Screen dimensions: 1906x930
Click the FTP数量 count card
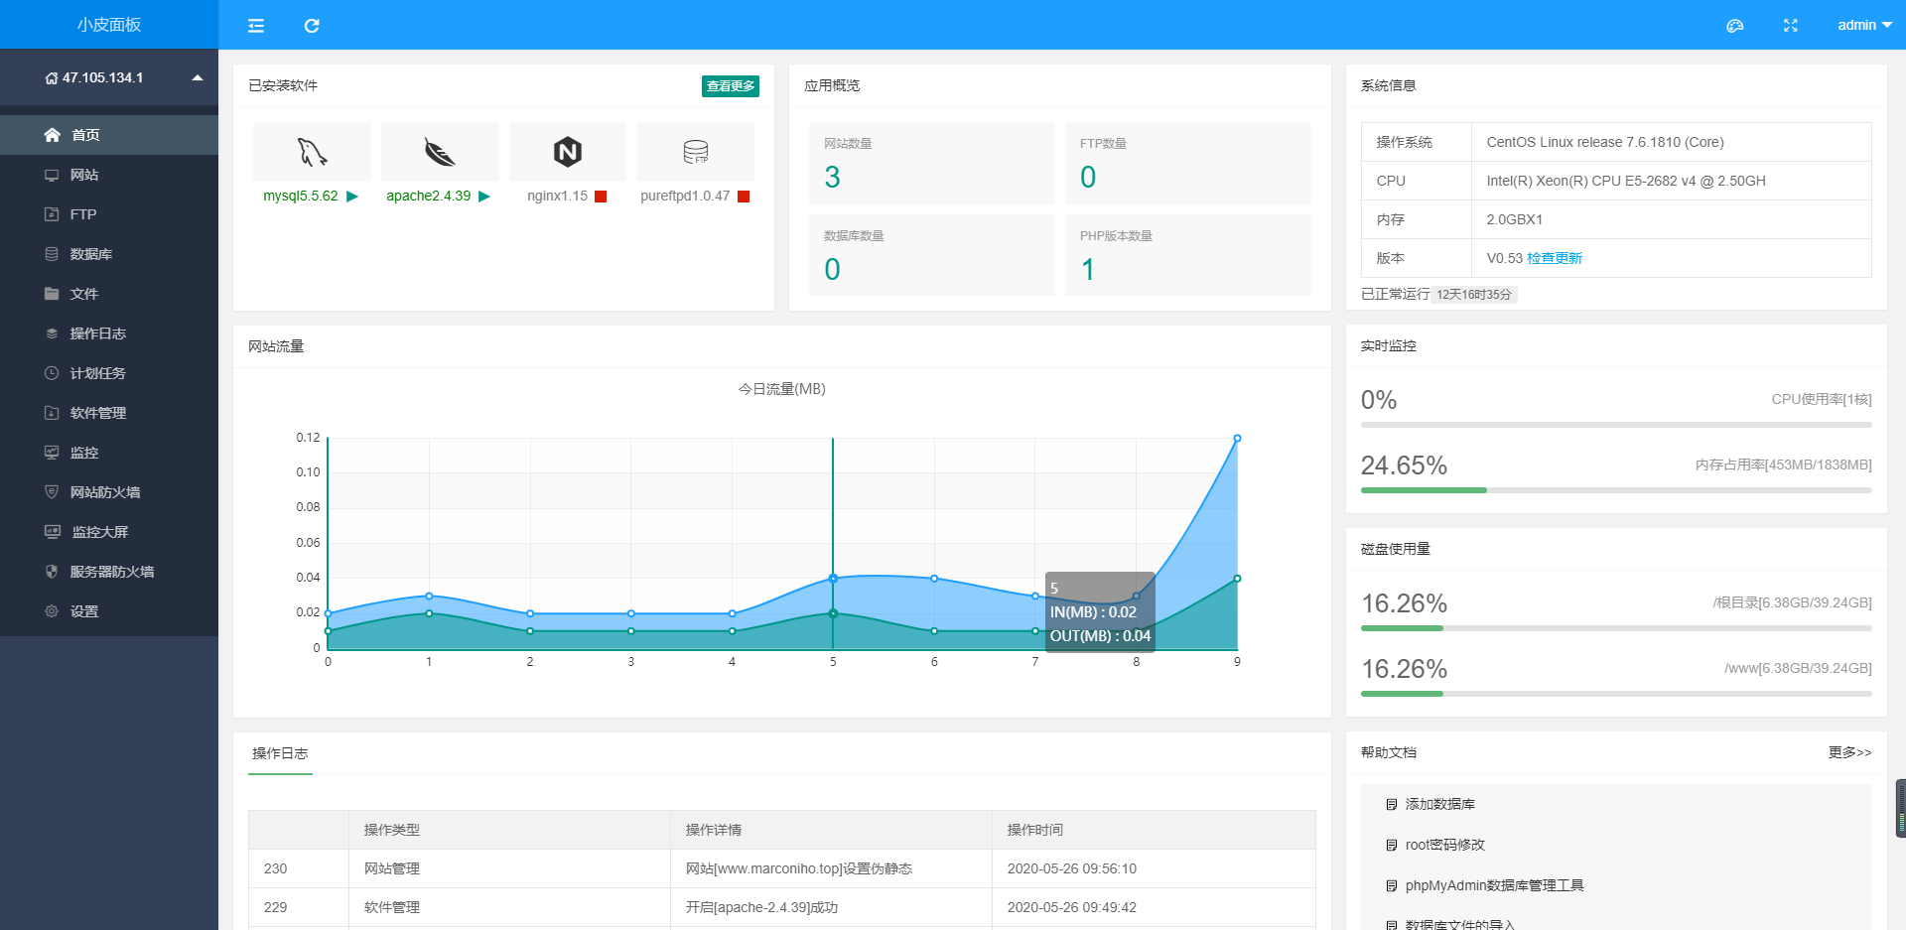(1188, 163)
